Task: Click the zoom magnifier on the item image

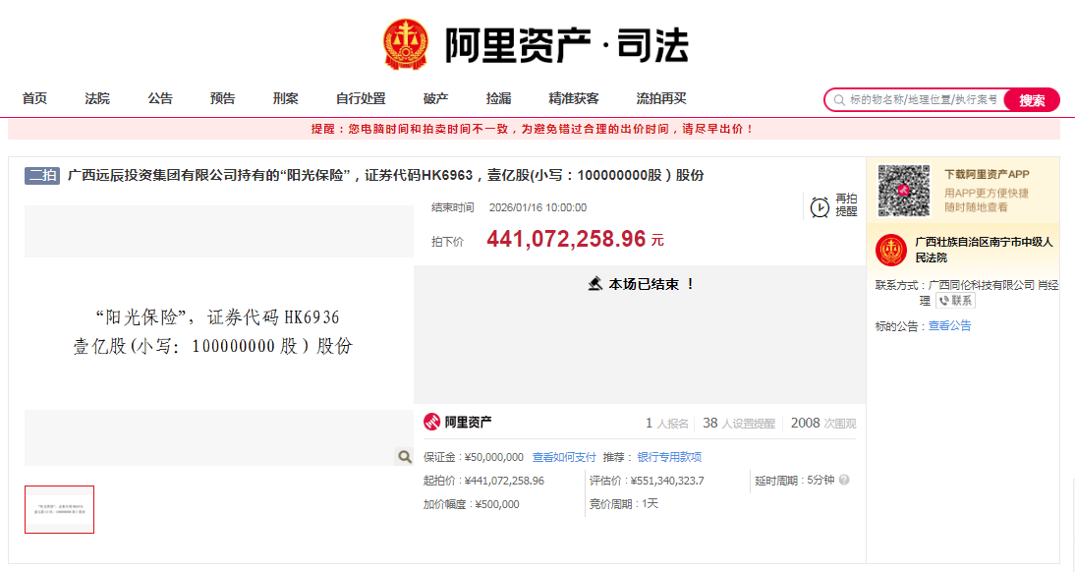Action: click(404, 456)
